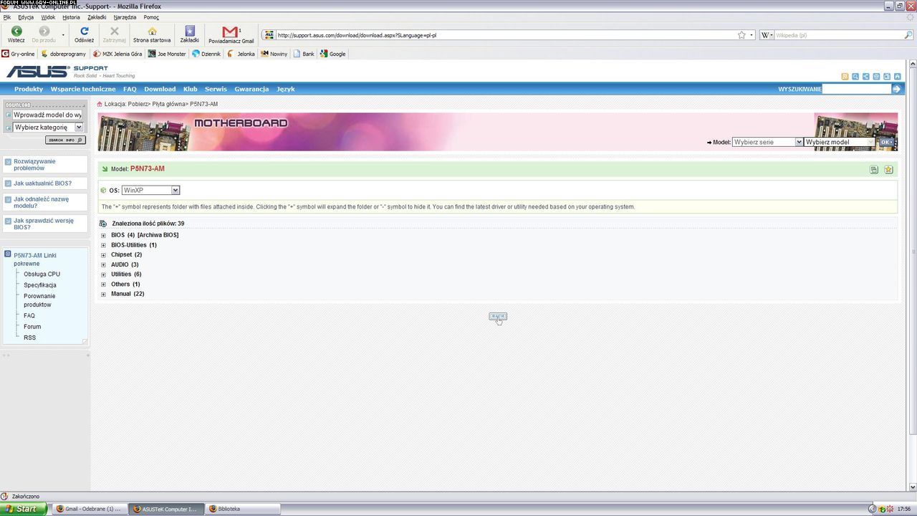The width and height of the screenshot is (917, 516).
Task: Open the Pomoc menu
Action: pos(151,17)
